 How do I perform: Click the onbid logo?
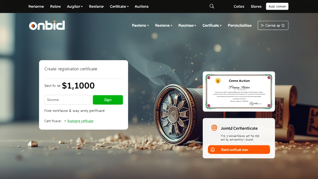(47, 25)
